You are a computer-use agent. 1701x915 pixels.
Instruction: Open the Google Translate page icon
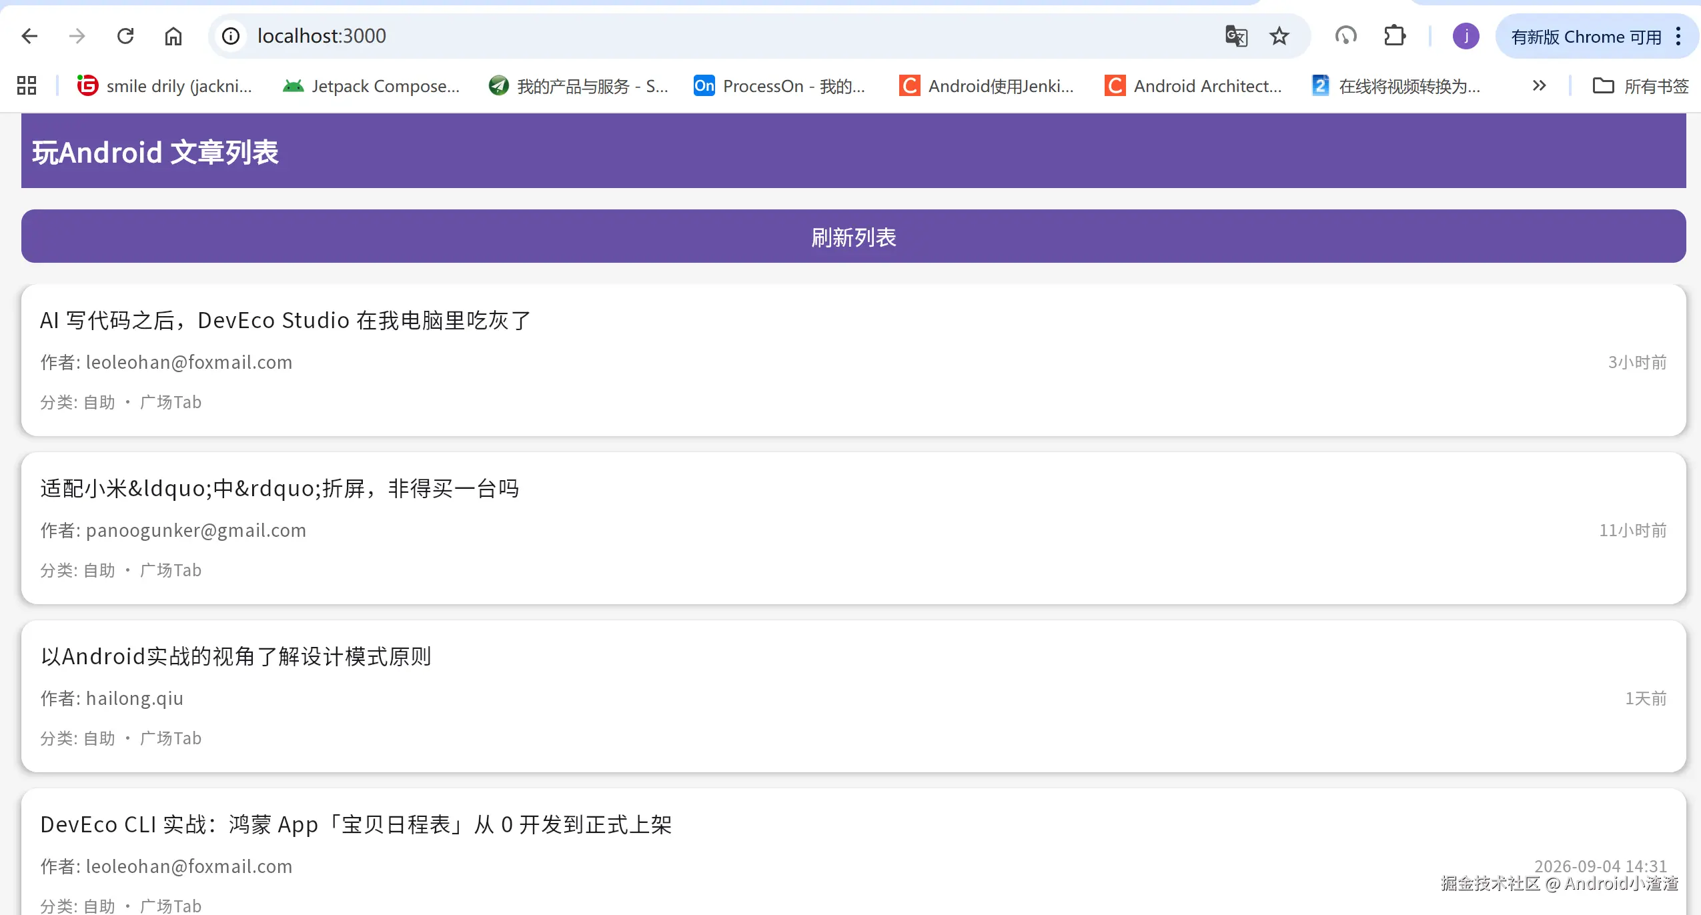click(x=1236, y=36)
